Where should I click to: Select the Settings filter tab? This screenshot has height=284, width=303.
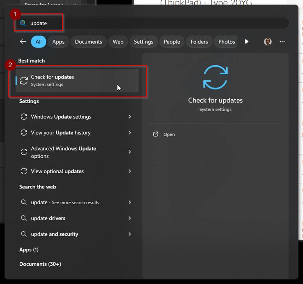pos(144,42)
